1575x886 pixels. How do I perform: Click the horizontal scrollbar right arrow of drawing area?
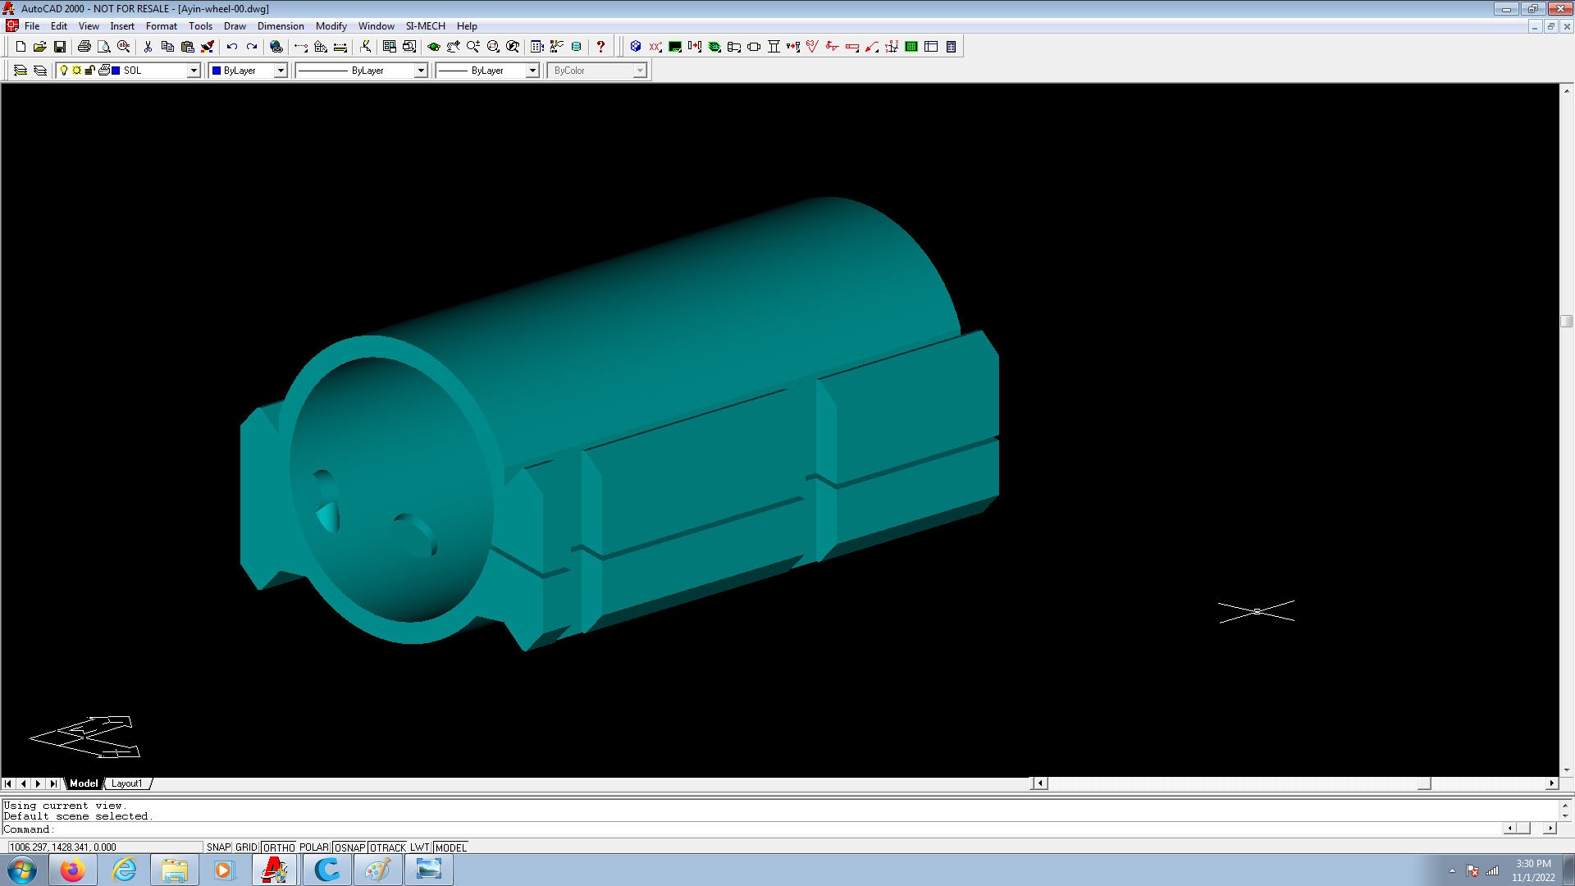[1551, 783]
